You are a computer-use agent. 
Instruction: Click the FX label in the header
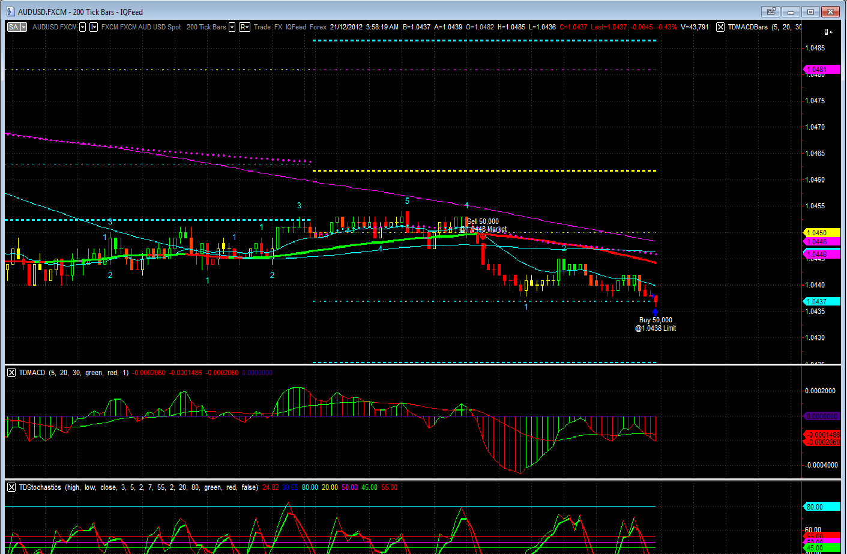(279, 27)
